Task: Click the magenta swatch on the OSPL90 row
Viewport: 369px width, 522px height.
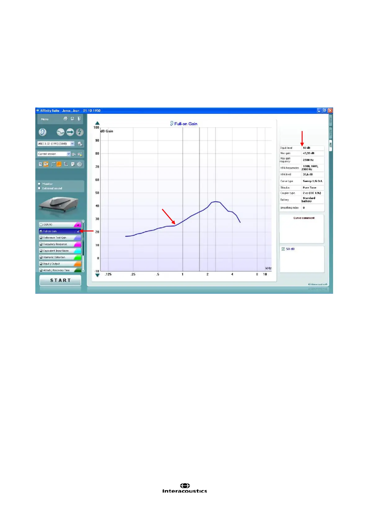Action: [x=77, y=225]
